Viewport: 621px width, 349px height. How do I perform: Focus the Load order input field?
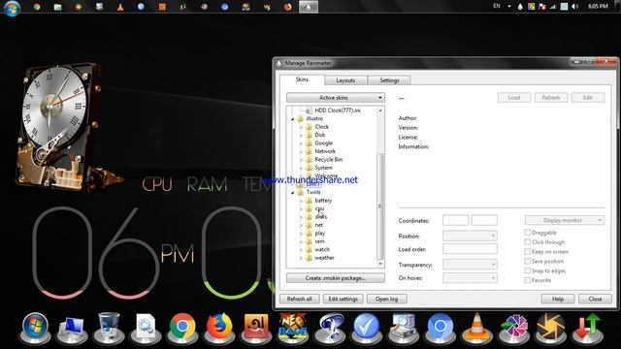(470, 249)
